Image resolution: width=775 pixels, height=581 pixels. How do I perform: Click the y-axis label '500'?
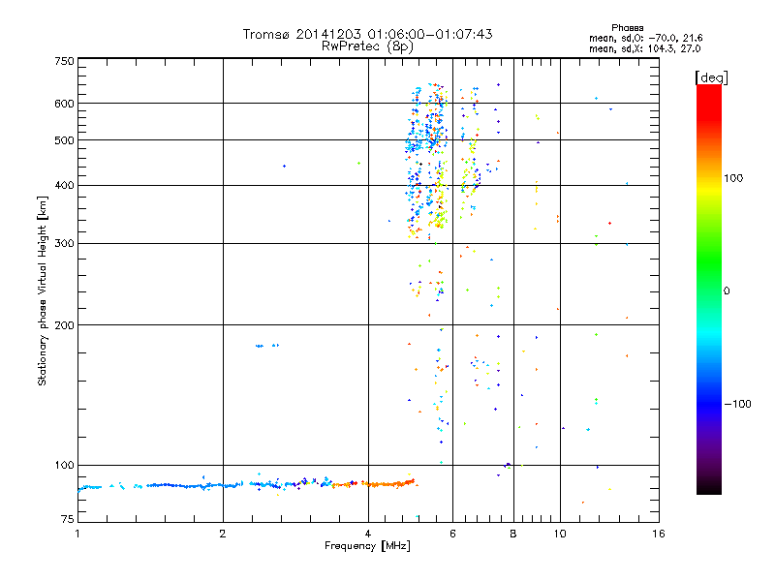(64, 140)
